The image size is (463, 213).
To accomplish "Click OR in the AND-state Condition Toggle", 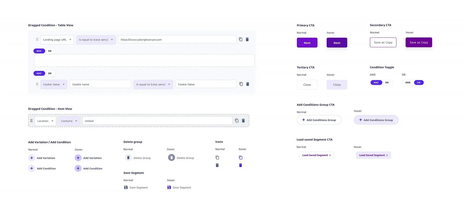I will [x=387, y=82].
